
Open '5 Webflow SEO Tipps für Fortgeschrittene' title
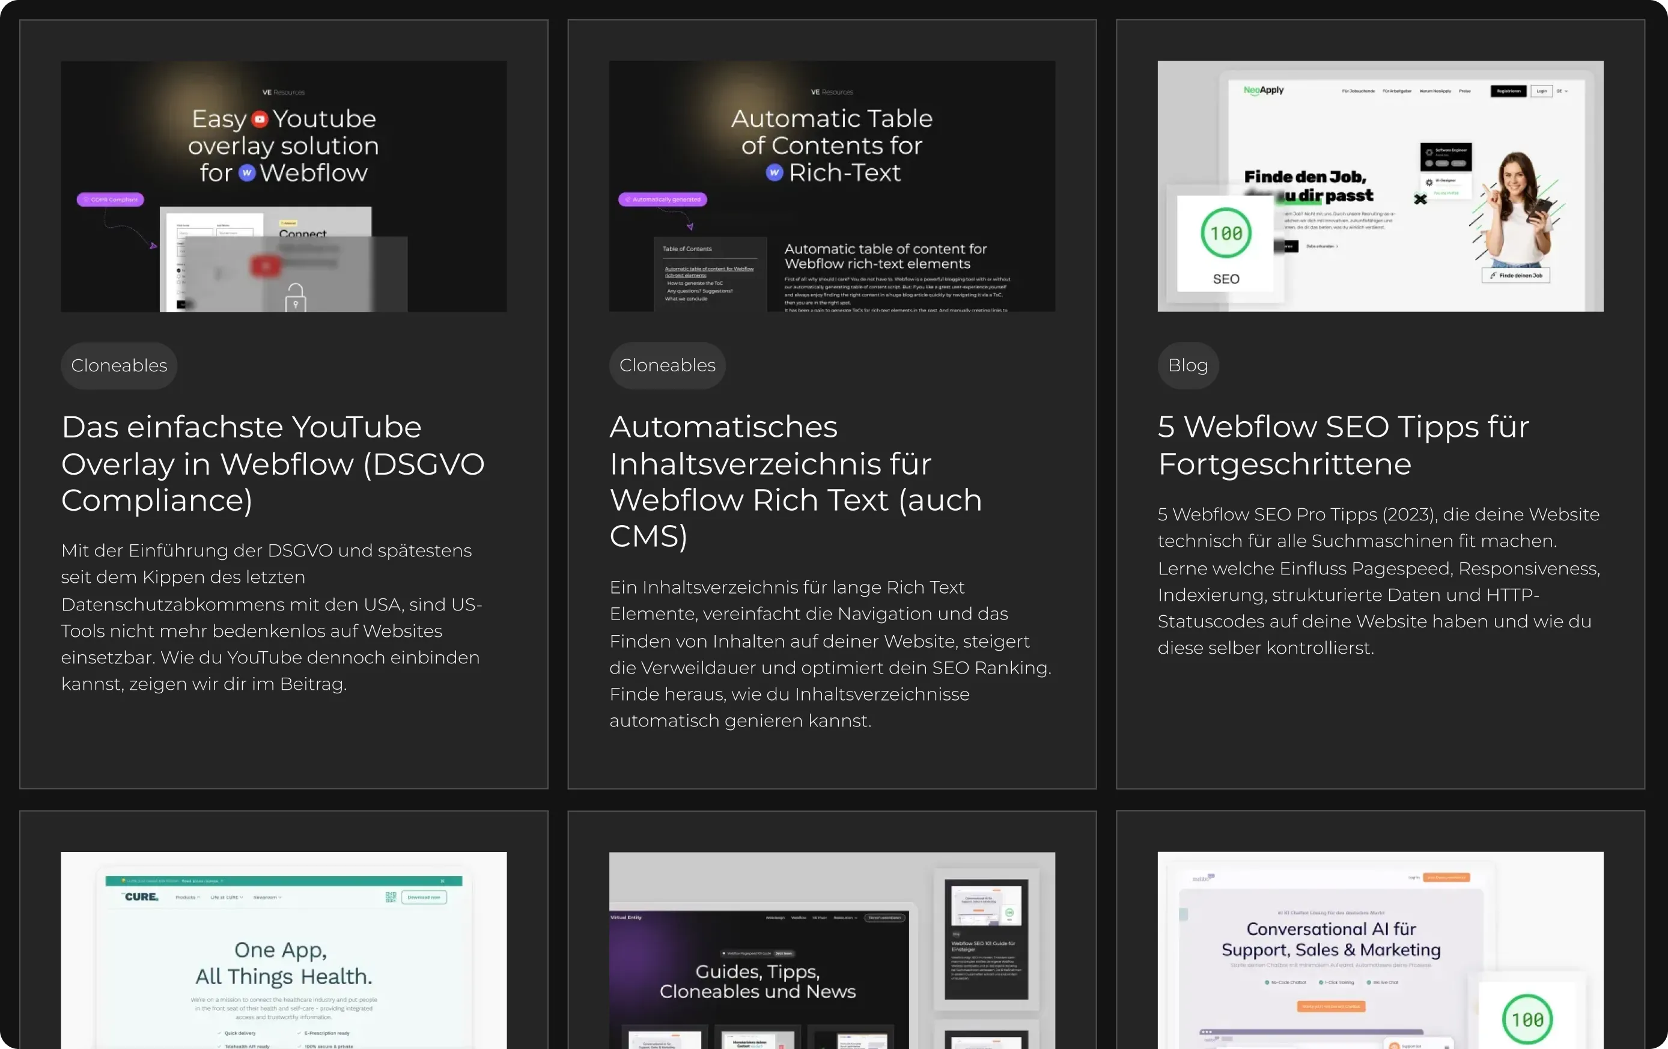(1342, 445)
